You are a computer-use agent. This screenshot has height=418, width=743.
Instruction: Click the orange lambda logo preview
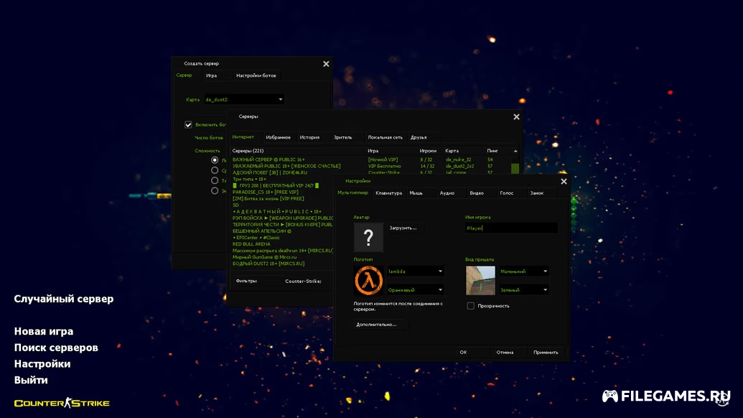point(368,281)
